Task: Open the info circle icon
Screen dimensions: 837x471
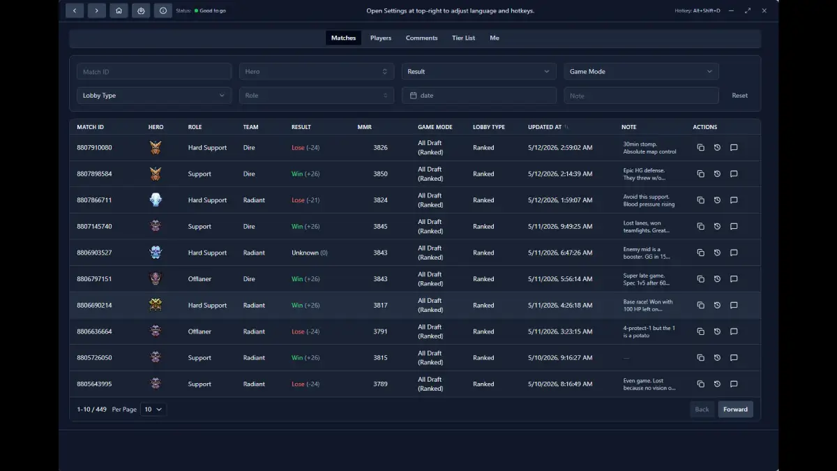Action: [163, 10]
